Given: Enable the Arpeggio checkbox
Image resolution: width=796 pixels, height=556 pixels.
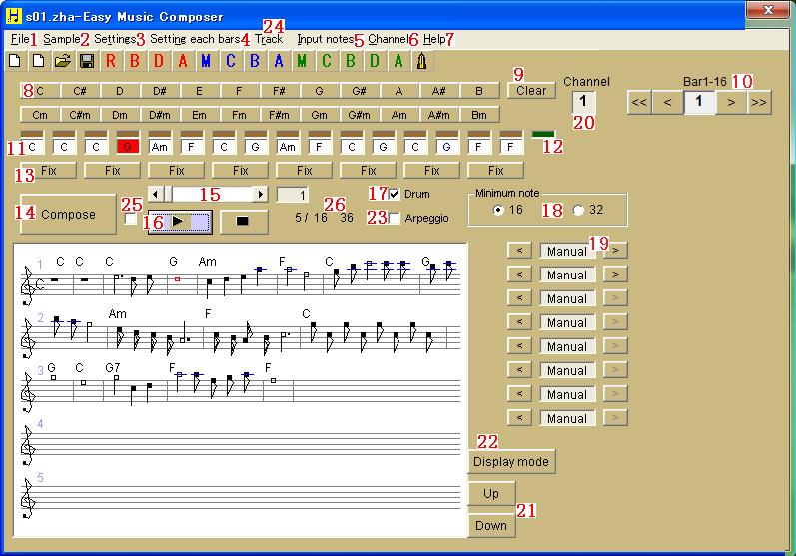Looking at the screenshot, I should click(396, 218).
